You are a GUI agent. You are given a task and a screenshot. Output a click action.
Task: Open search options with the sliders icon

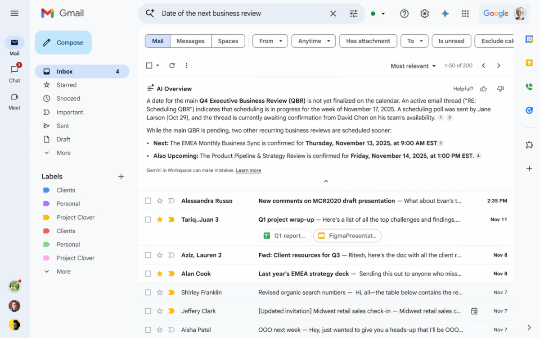pyautogui.click(x=354, y=14)
